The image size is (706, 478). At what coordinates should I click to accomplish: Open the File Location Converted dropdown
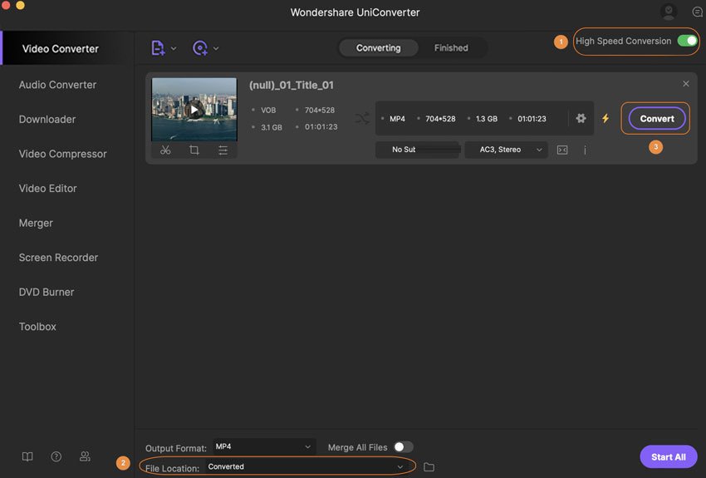tap(306, 466)
